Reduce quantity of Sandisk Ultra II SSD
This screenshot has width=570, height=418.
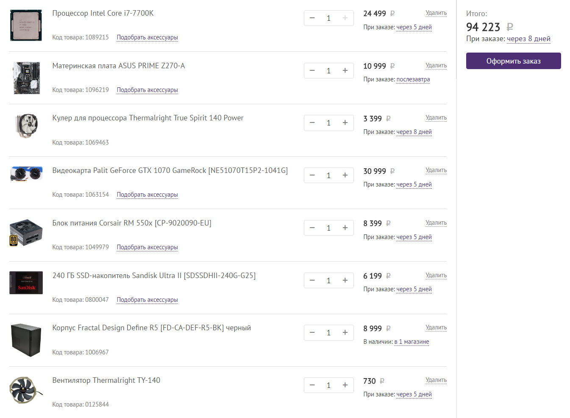tap(312, 281)
